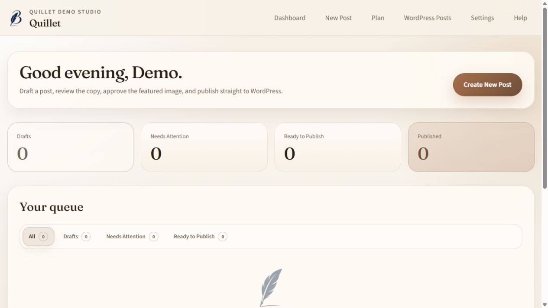Click the scrollbar down arrow
548x308 pixels.
pyautogui.click(x=545, y=305)
